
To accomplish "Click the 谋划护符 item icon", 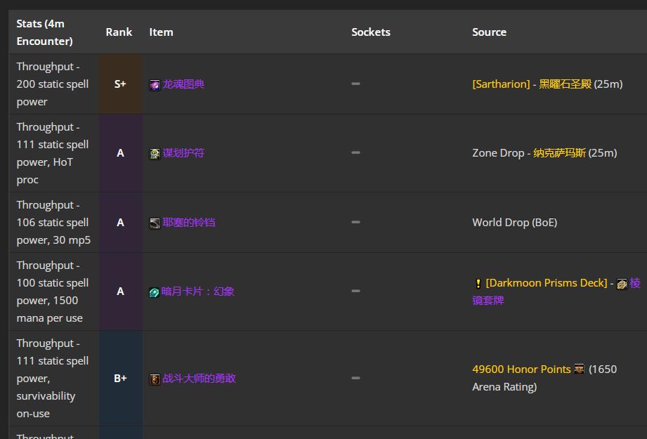I will click(x=155, y=154).
